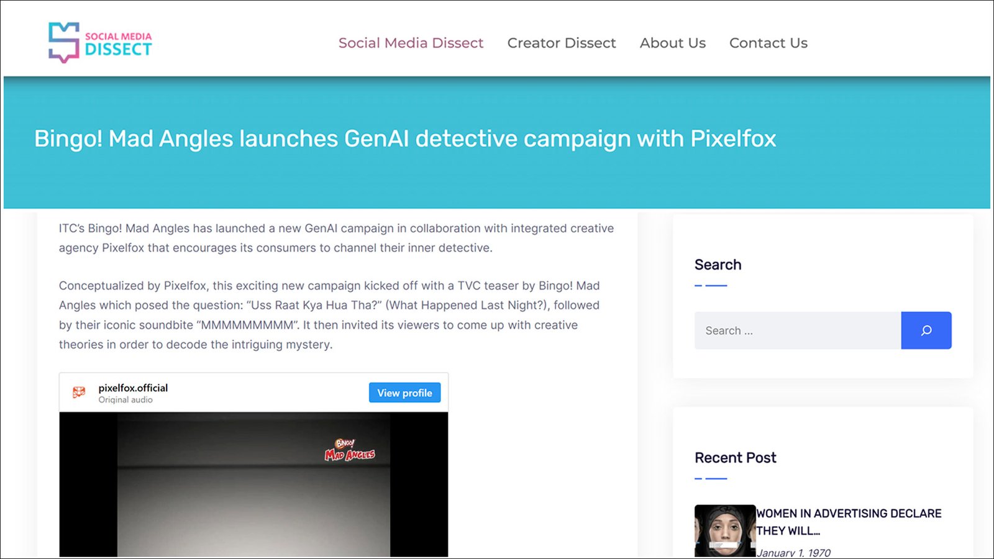Open the pixelfox.official profile link
This screenshot has height=559, width=994.
133,388
